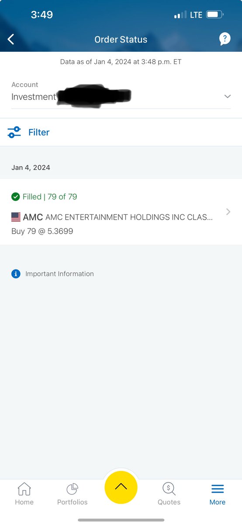
Task: Tap the Filter text link
Action: [x=39, y=132]
